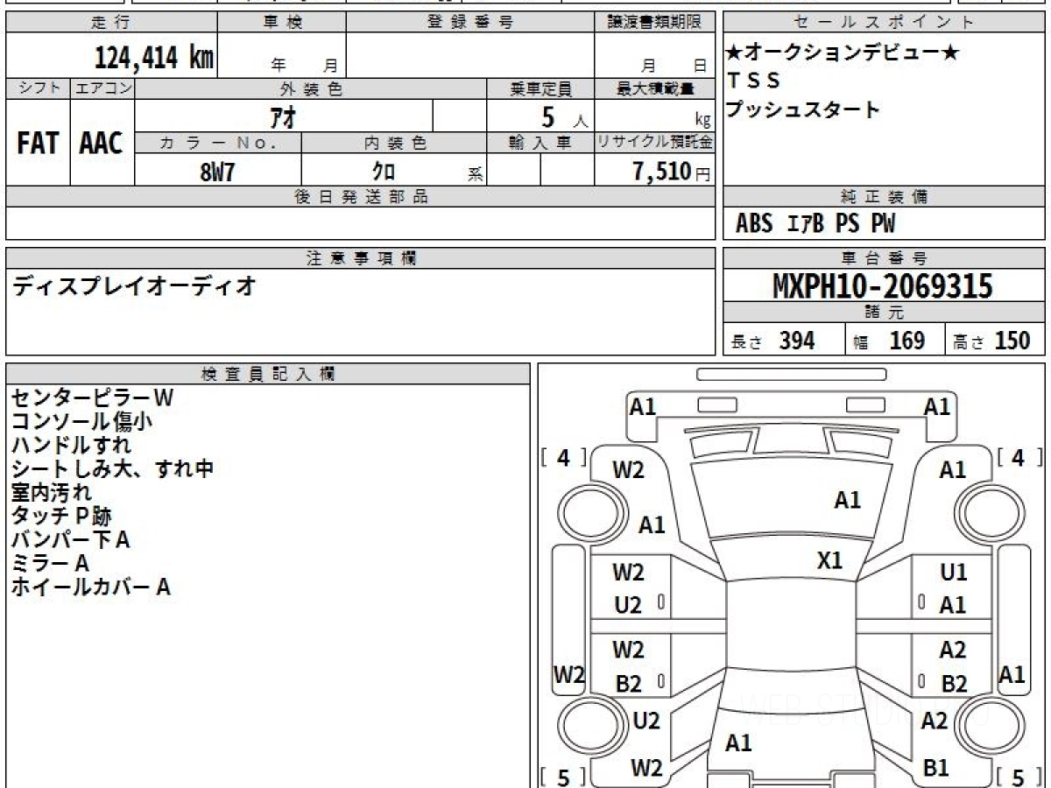
Task: Click the FAT shift type value
Action: tap(38, 144)
